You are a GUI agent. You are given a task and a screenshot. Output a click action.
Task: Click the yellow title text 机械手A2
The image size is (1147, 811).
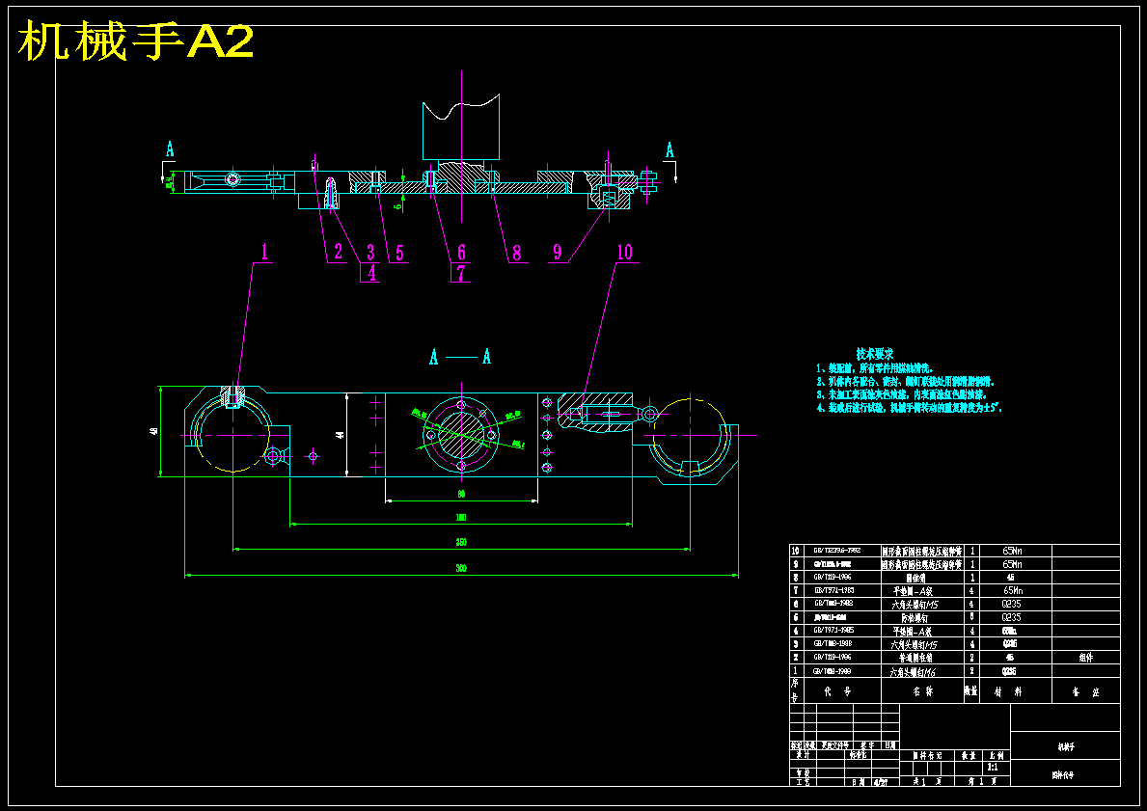(135, 42)
